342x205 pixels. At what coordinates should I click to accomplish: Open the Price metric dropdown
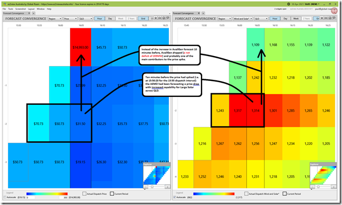pyautogui.click(x=70, y=19)
